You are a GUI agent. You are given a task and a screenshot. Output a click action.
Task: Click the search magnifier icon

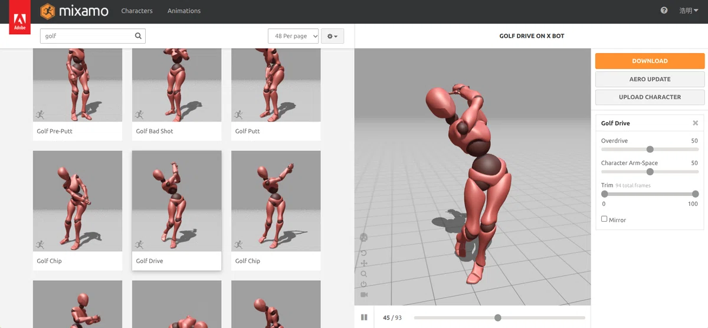tap(139, 36)
